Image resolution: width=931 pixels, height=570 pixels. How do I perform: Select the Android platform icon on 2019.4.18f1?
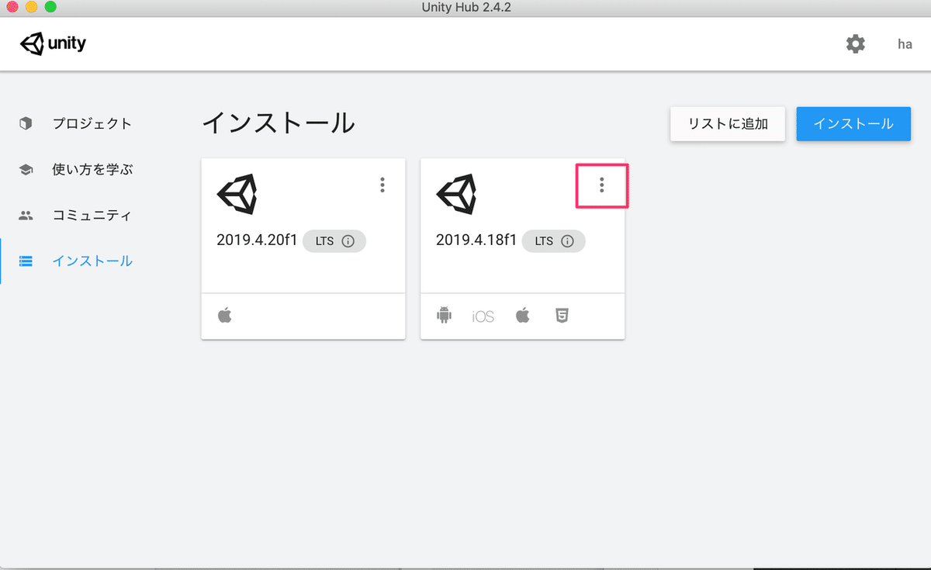point(444,315)
